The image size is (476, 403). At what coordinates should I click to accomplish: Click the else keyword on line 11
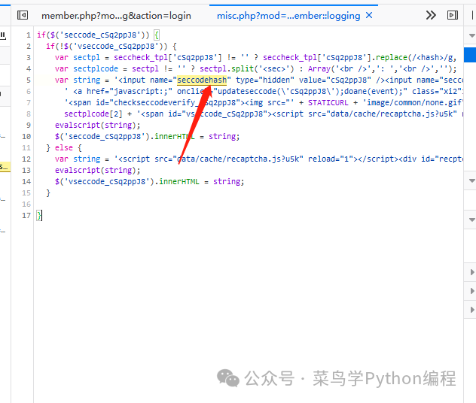click(x=64, y=147)
